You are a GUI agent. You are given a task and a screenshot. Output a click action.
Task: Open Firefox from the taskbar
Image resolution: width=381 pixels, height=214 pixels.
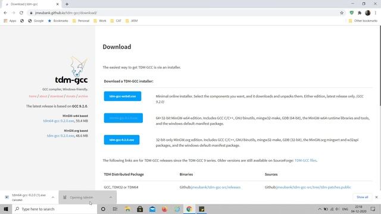tap(164, 209)
